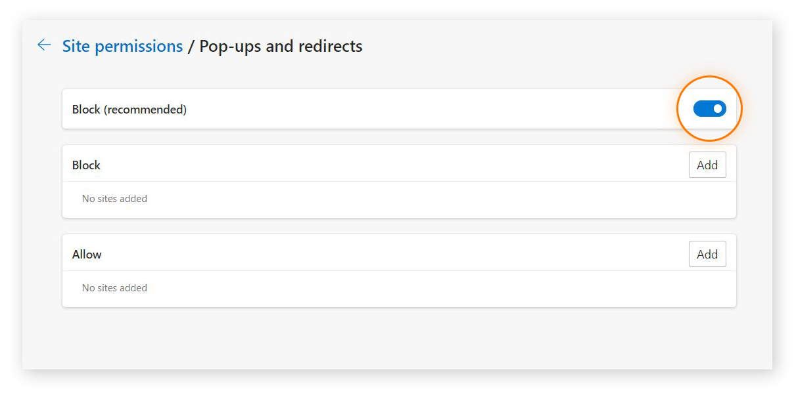This screenshot has height=393, width=796.
Task: Click the orange highlight ring around the toggle
Action: click(x=710, y=77)
